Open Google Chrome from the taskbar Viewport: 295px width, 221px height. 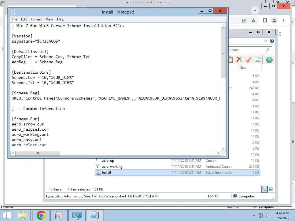[x=41, y=215]
